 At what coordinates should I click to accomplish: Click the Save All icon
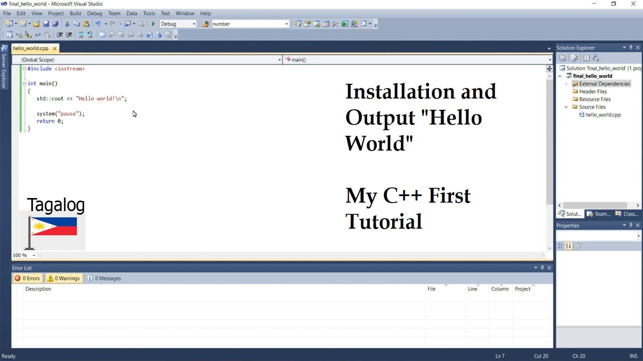[x=55, y=24]
